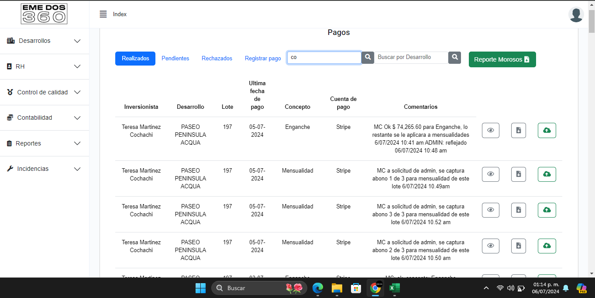595x298 pixels.
Task: Click the hamburger menu icon beside Index
Action: click(103, 14)
